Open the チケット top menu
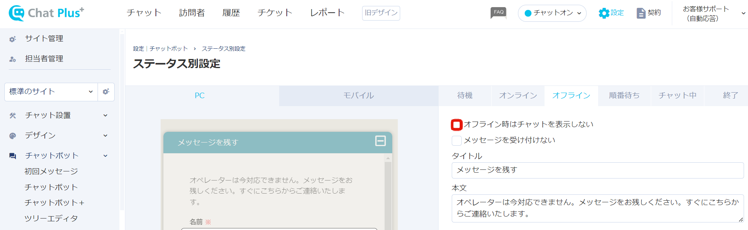The width and height of the screenshot is (748, 230). 275,13
